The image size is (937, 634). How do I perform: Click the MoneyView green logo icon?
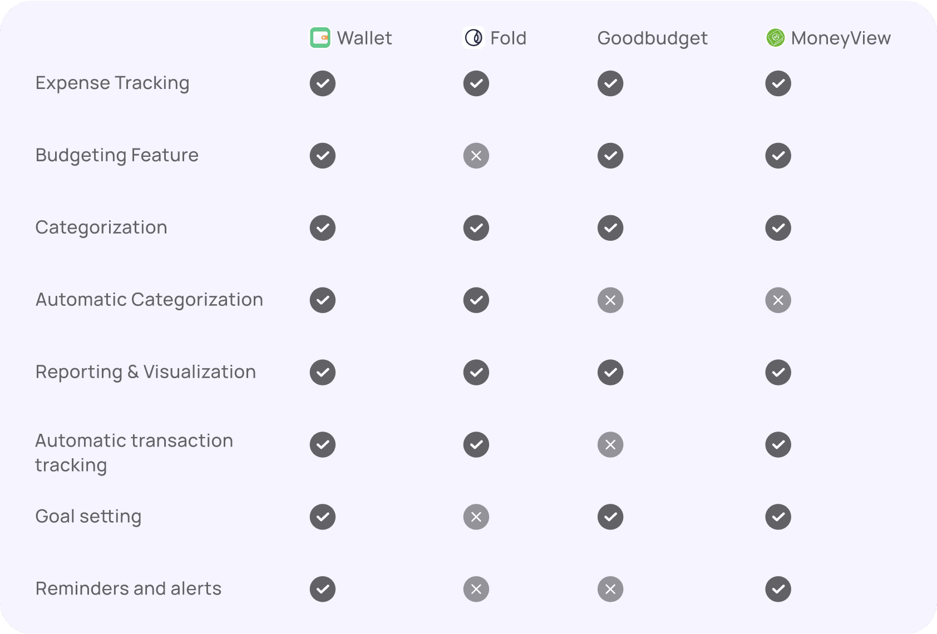coord(775,38)
